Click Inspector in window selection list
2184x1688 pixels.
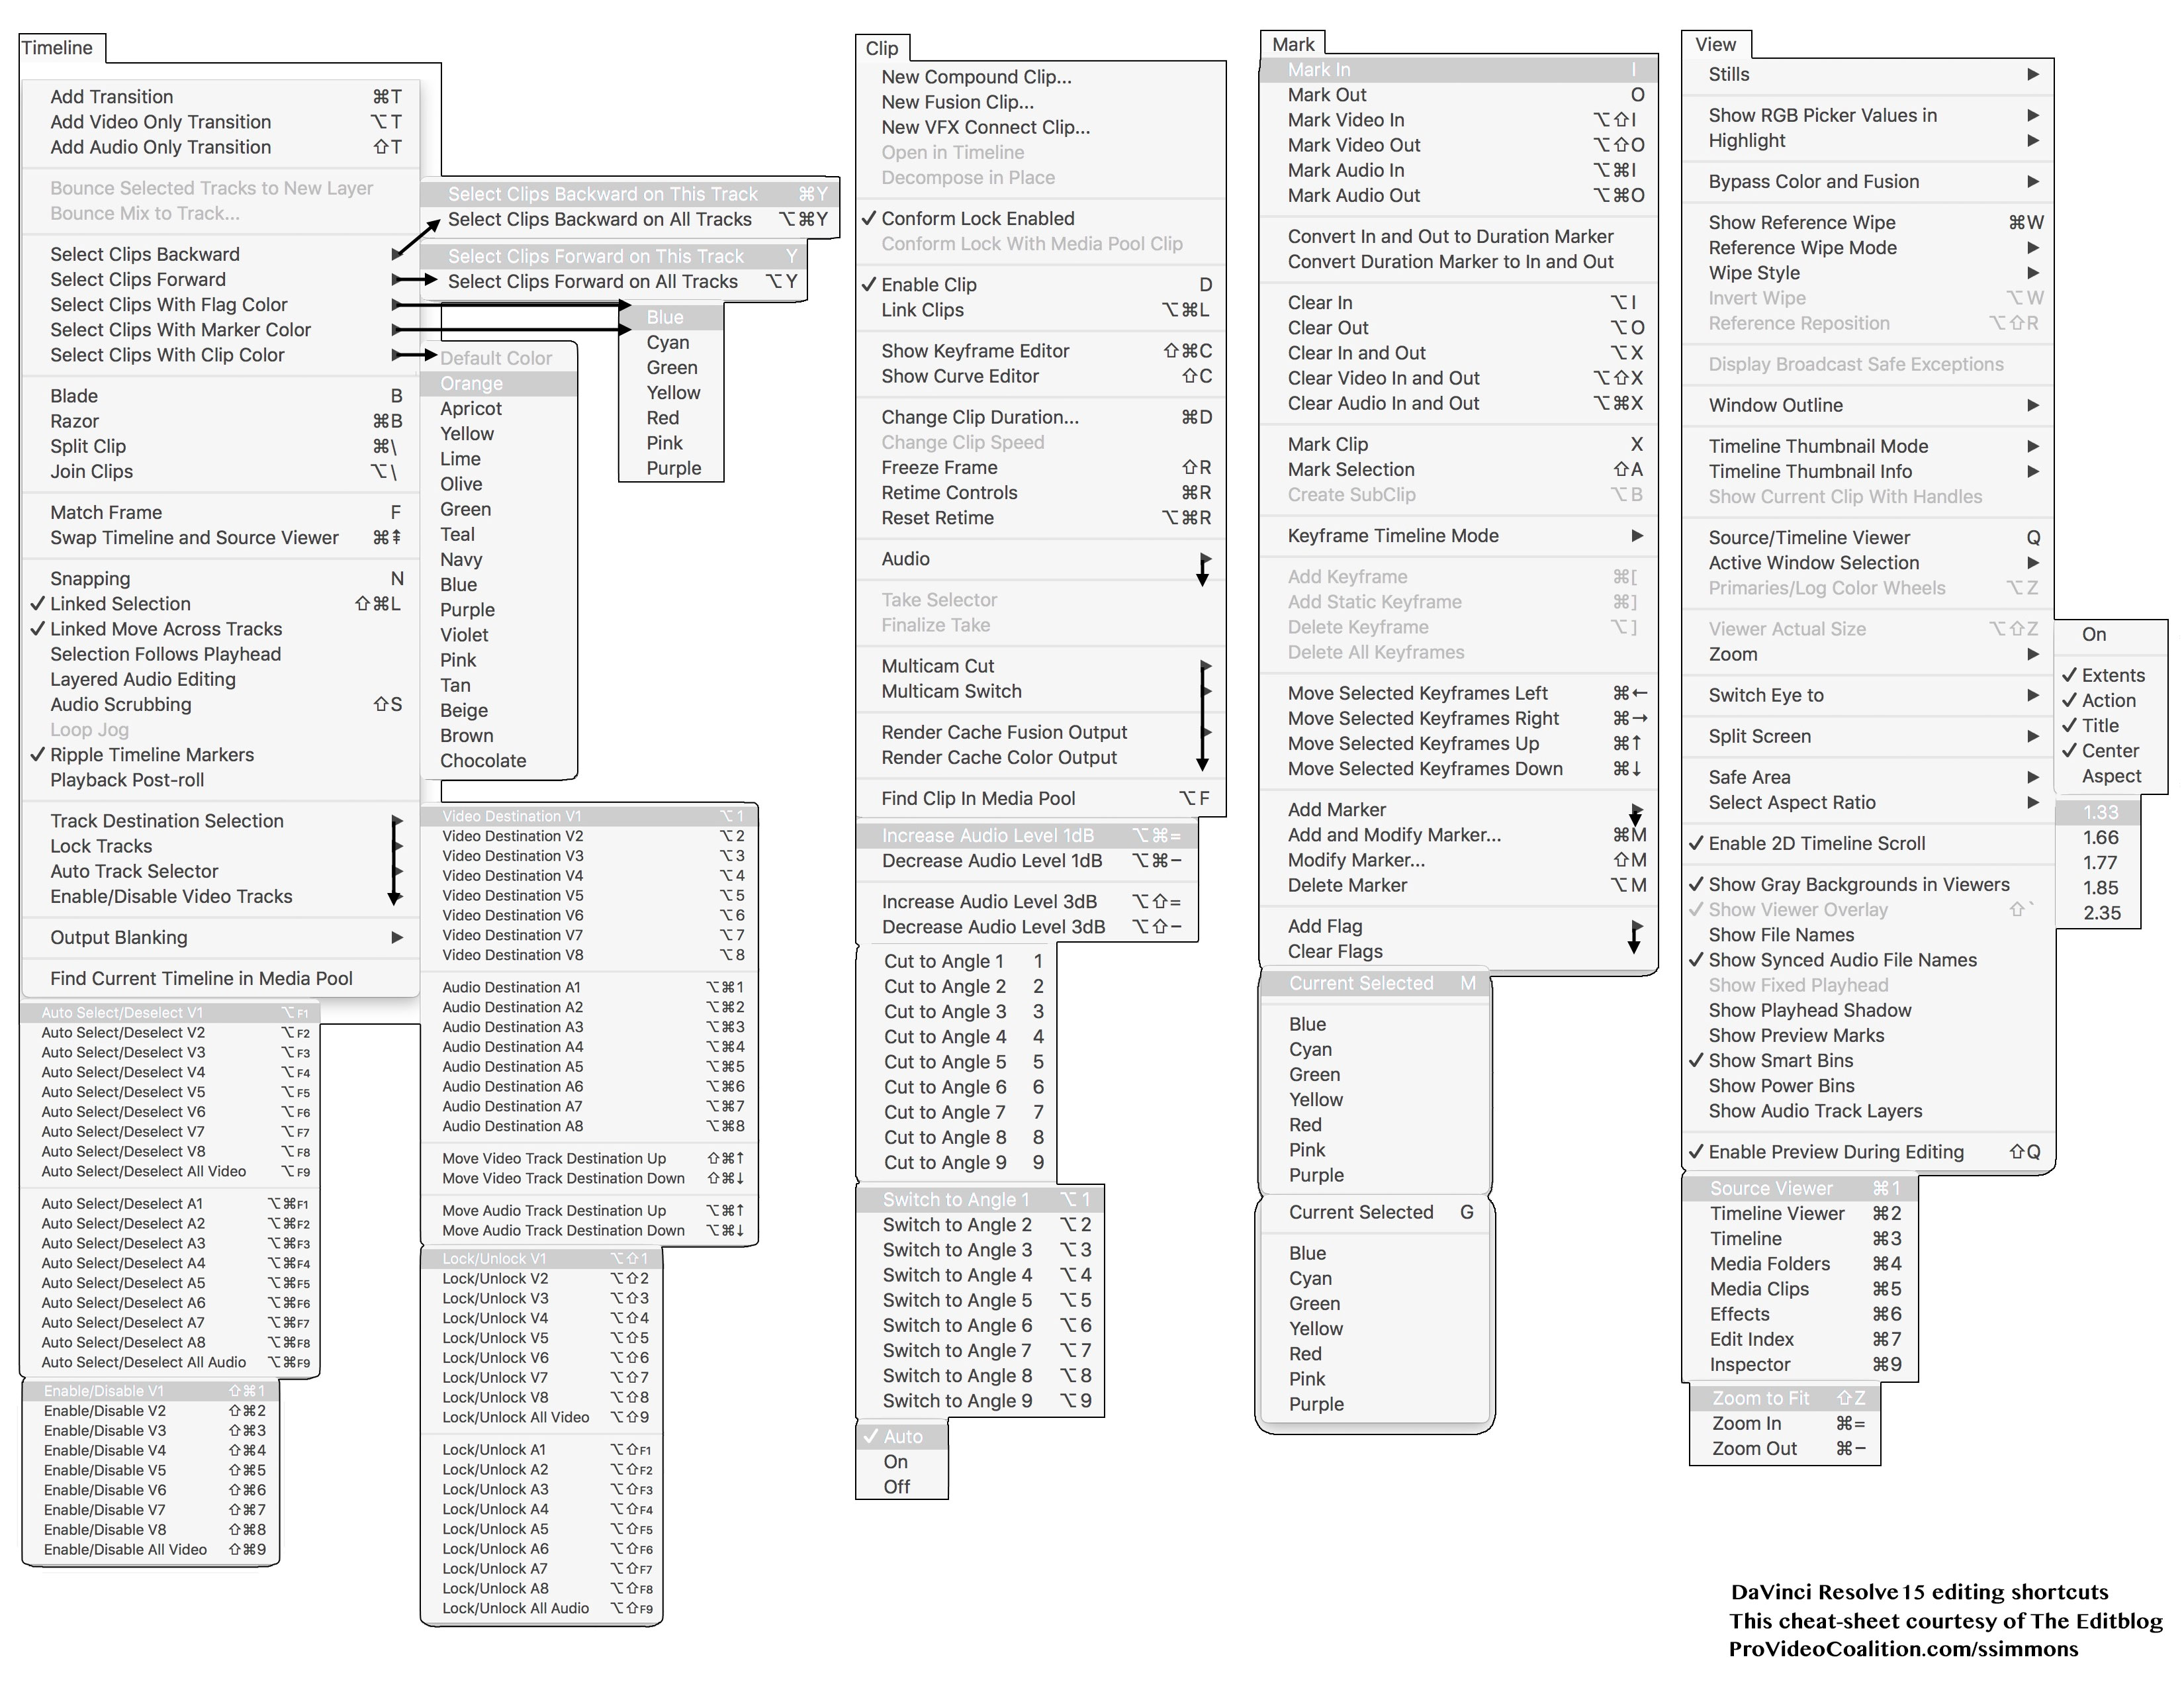[x=1799, y=1364]
